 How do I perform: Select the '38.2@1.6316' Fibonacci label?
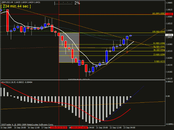(x=159, y=50)
